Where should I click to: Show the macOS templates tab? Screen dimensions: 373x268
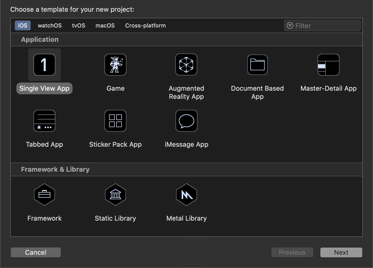[105, 25]
